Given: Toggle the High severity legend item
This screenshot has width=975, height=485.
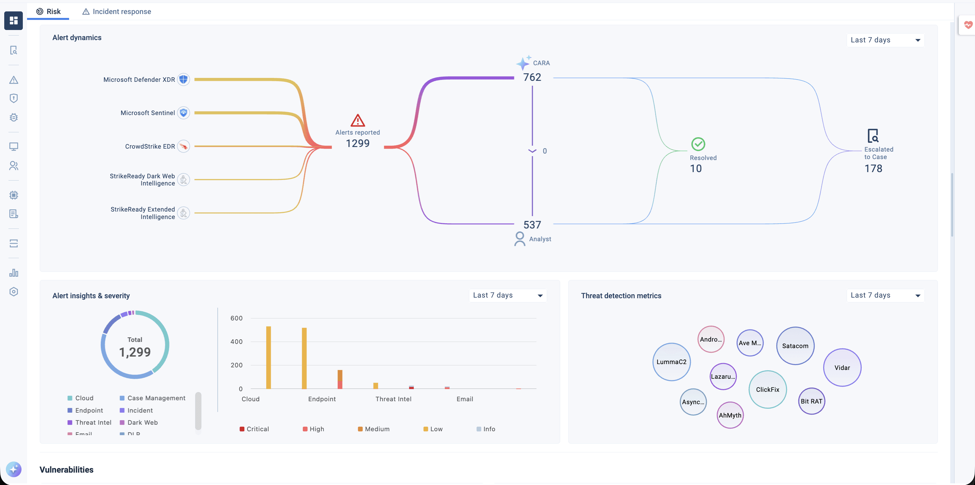Looking at the screenshot, I should [313, 429].
